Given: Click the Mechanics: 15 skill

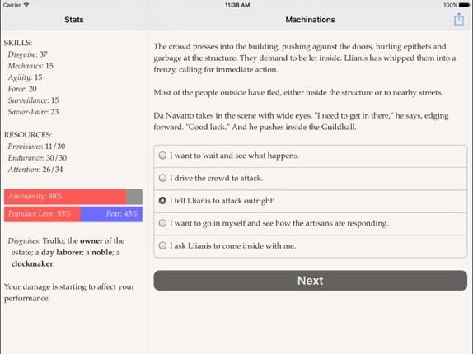Looking at the screenshot, I should [30, 66].
